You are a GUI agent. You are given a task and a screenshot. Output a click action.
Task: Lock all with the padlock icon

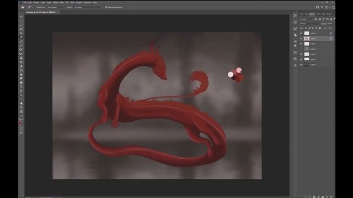320,28
